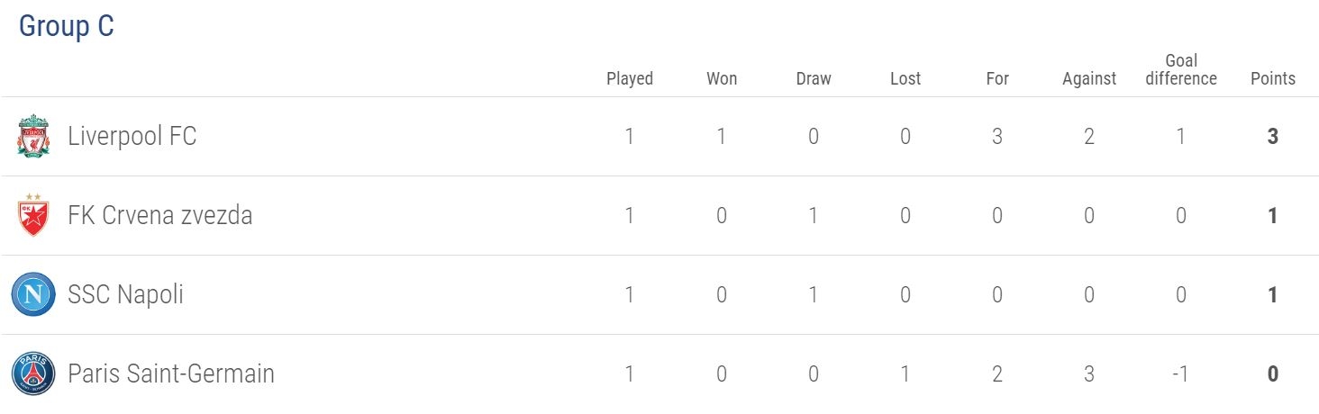This screenshot has height=414, width=1319.
Task: Open the FK Crvena zvezda team link
Action: point(159,216)
